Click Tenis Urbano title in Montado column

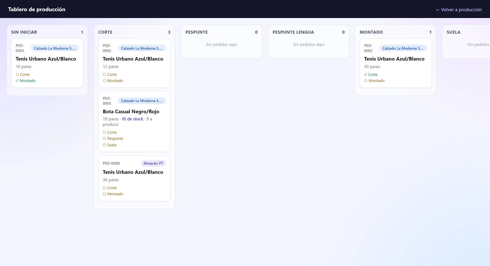(x=394, y=59)
